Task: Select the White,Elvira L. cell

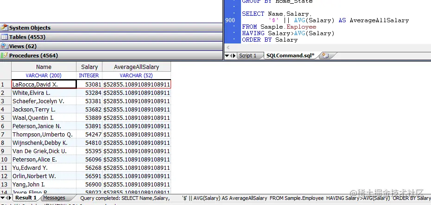Action: 44,93
